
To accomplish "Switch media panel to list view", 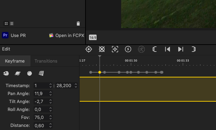I will (12, 24).
